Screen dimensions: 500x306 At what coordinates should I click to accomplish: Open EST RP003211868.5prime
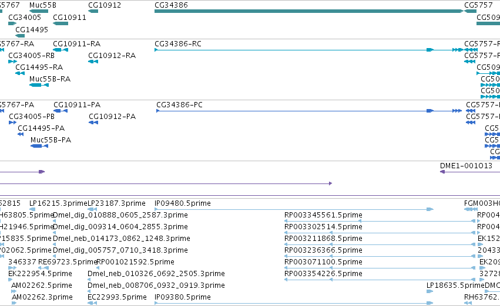click(323, 239)
